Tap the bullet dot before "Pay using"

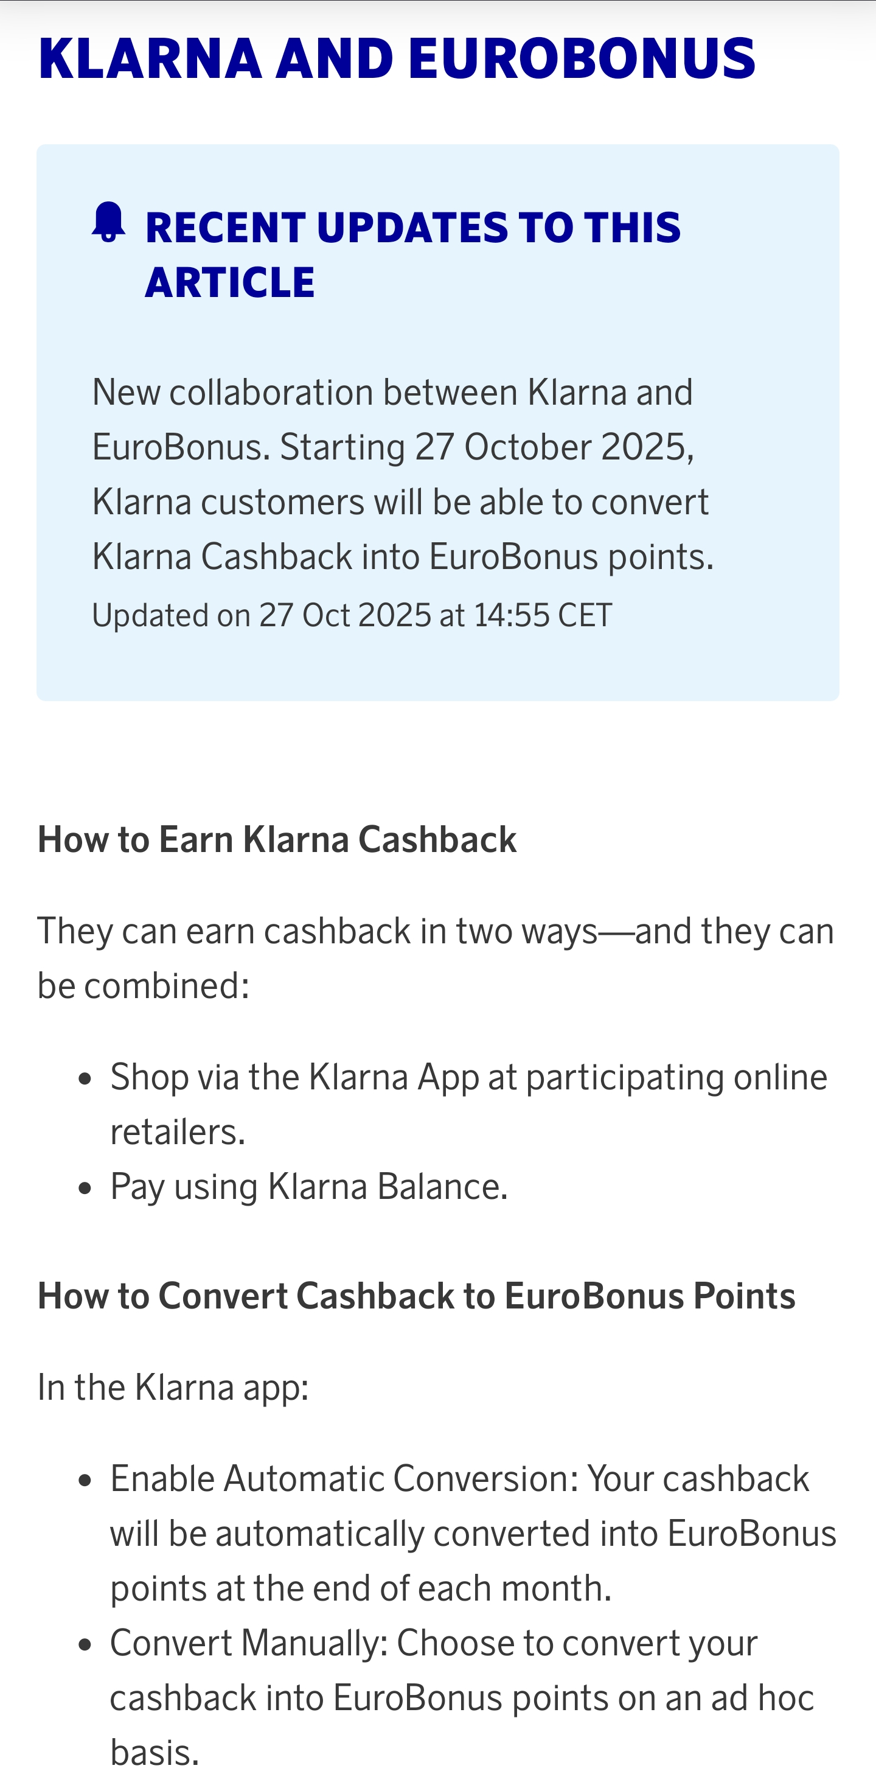pos(85,1189)
